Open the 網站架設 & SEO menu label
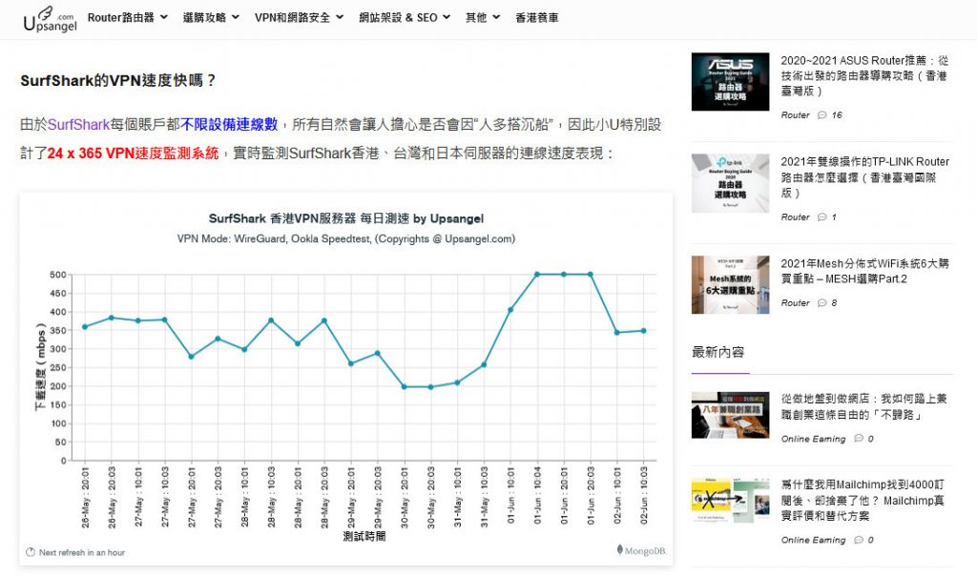 point(398,18)
